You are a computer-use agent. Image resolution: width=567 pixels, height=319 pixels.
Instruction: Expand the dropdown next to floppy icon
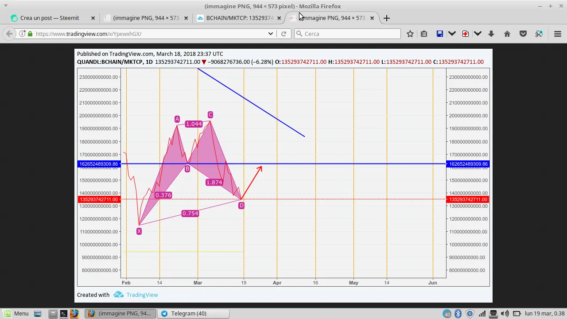click(452, 34)
